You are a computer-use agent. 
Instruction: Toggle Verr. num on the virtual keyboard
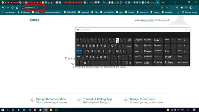pos(183,63)
